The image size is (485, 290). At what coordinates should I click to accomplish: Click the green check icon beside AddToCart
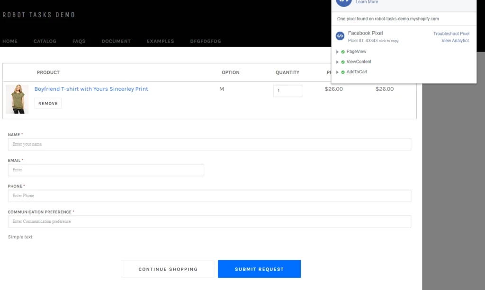click(343, 72)
